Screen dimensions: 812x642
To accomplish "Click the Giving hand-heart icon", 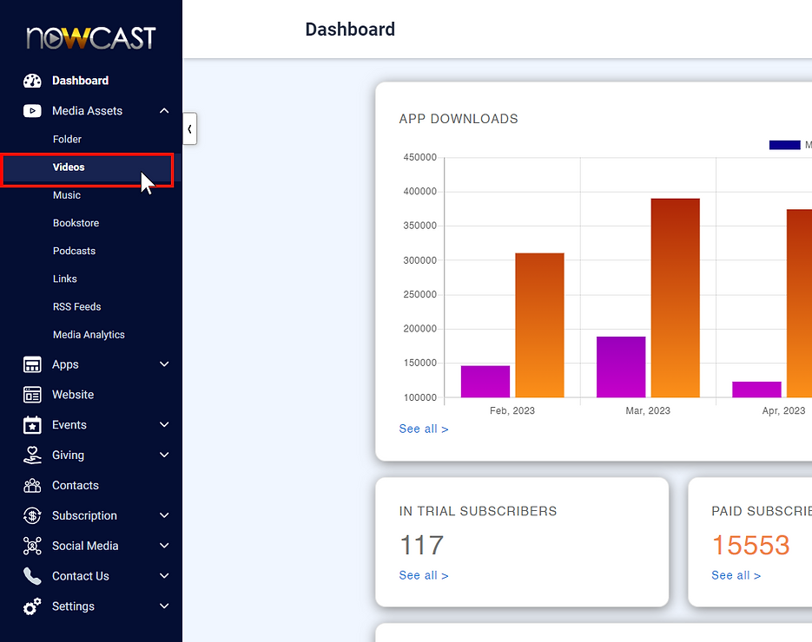I will coord(32,455).
